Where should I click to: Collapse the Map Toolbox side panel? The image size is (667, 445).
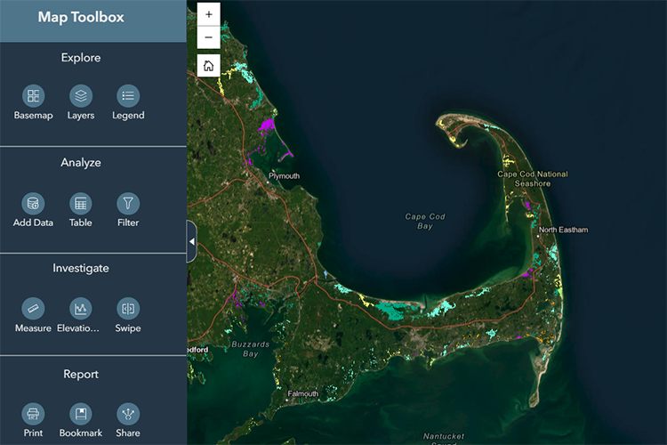click(x=192, y=241)
